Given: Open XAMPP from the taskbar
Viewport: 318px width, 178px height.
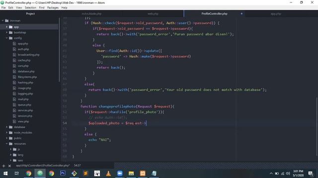Looking at the screenshot, I should [143, 173].
